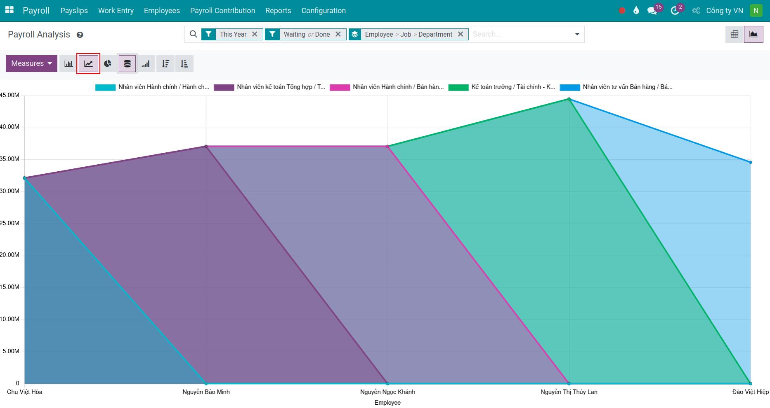770x408 pixels.
Task: Click the cyan legend swatch for Hành chính
Action: 104,87
